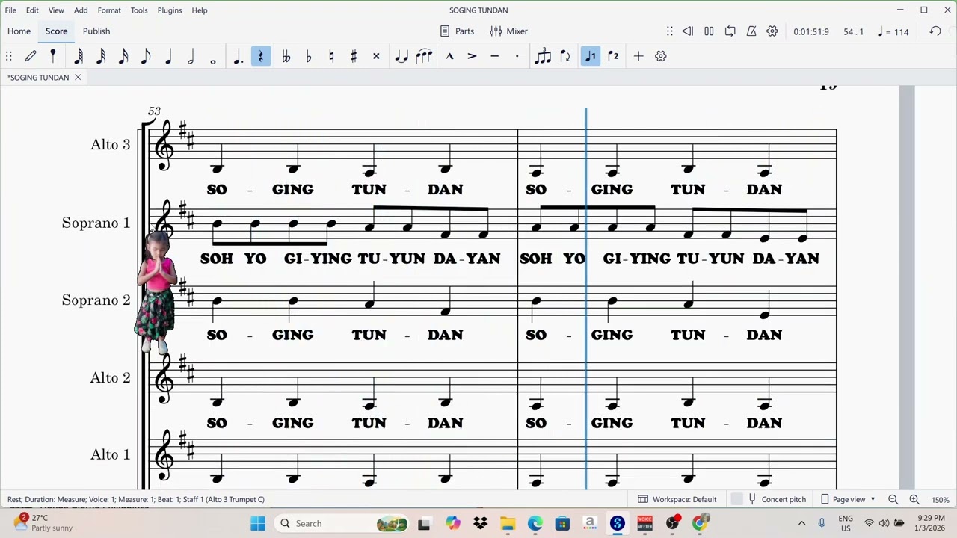The height and width of the screenshot is (538, 957).
Task: Open the Tools menu
Action: tap(139, 10)
